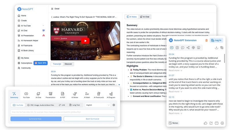Click the gift icon in NoteGPT Extension
Viewport: 231px width, 130px height.
206,40
